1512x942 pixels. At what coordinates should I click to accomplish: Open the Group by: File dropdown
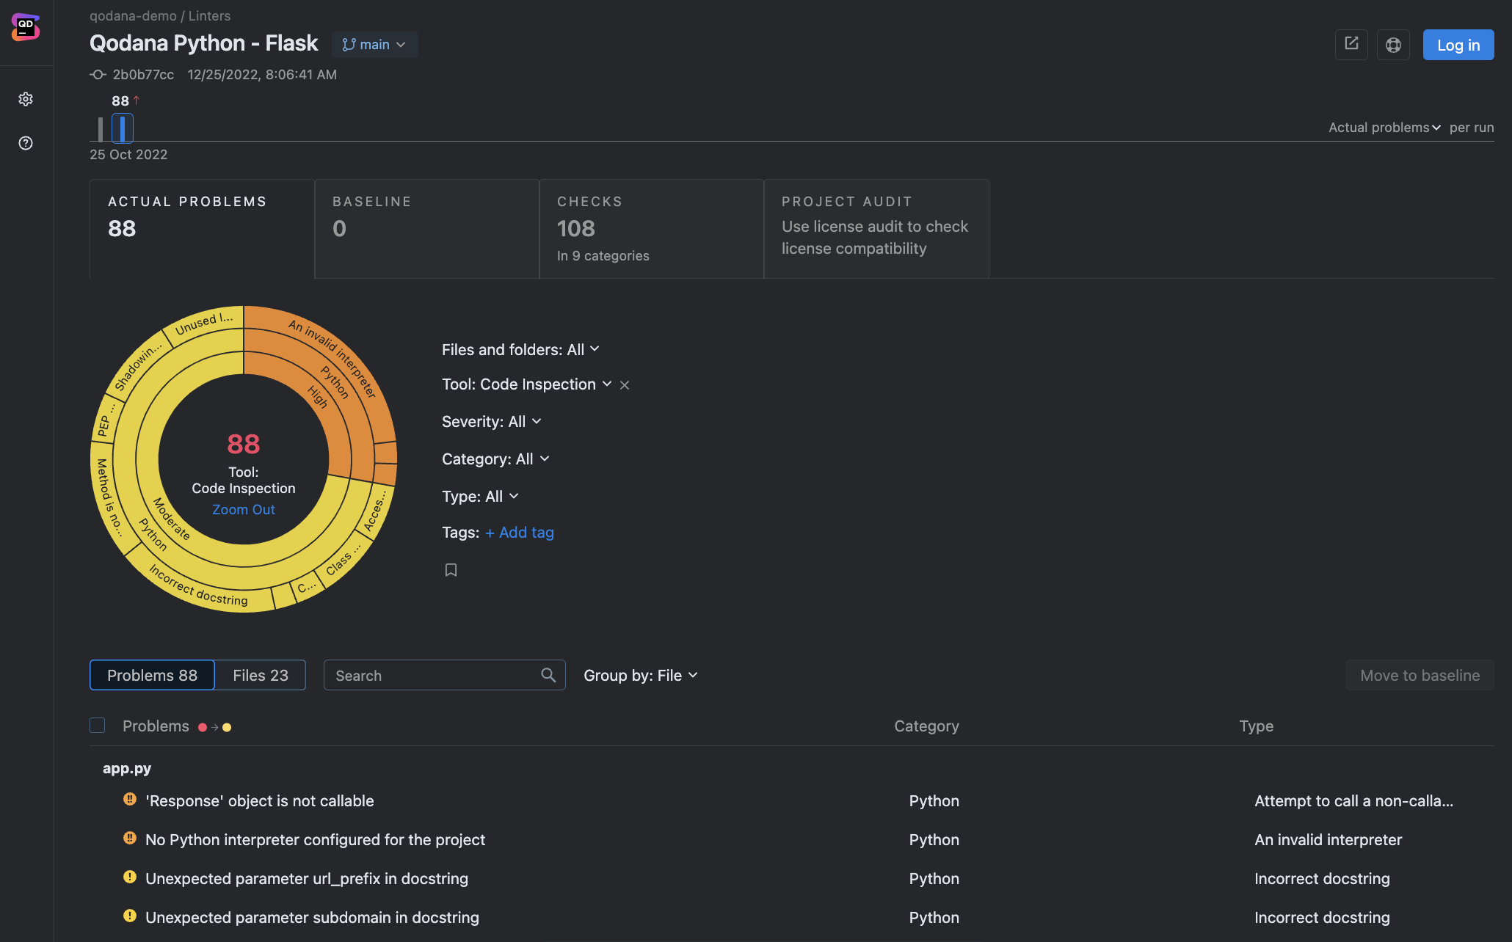point(641,676)
